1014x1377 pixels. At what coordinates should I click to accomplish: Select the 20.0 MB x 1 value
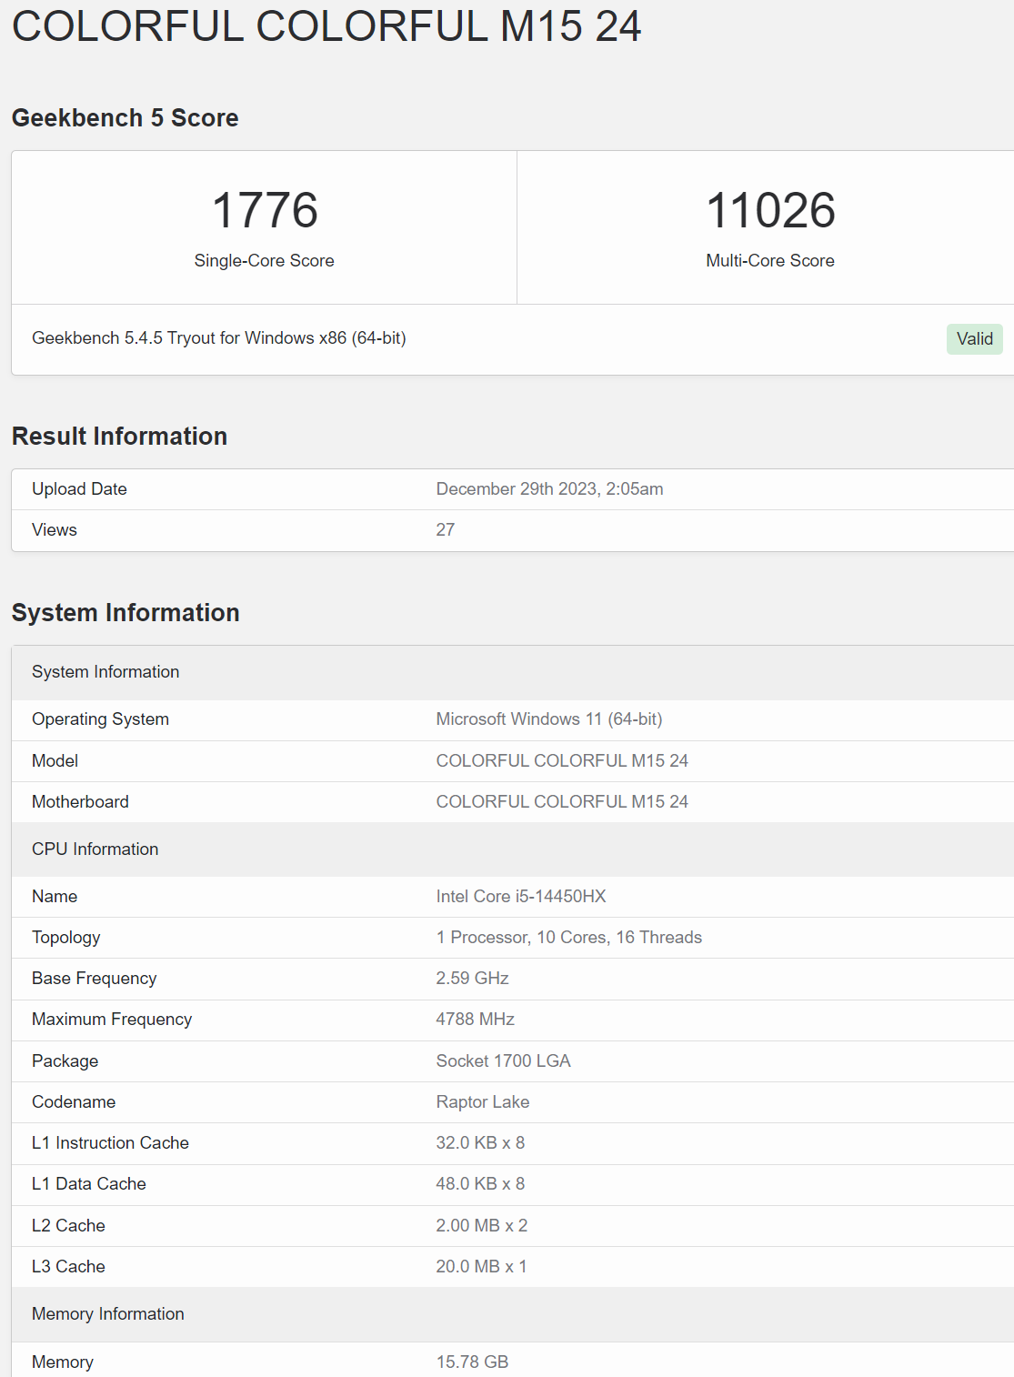[482, 1267]
